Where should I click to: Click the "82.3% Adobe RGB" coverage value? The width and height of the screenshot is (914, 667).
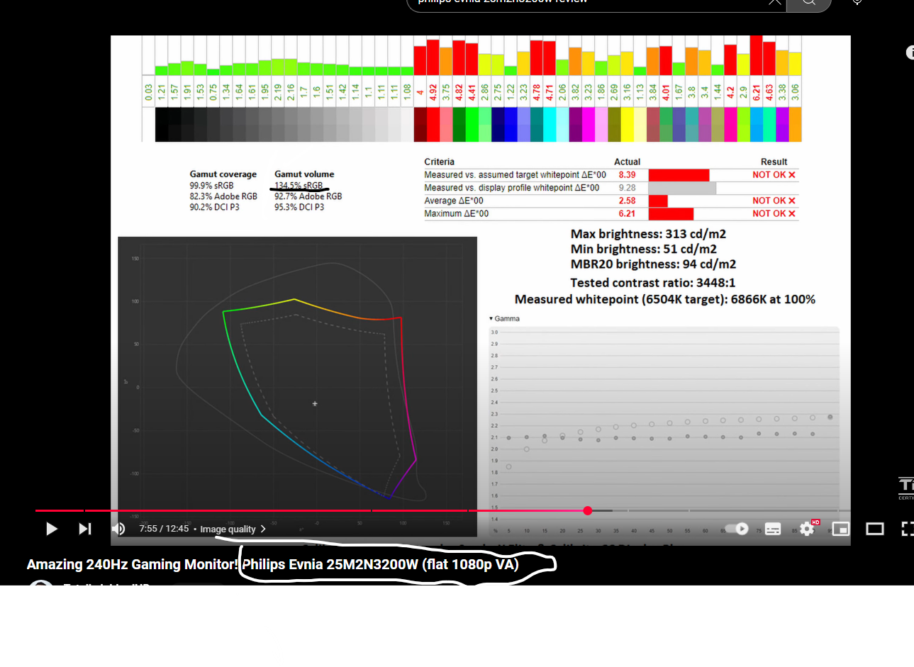223,196
